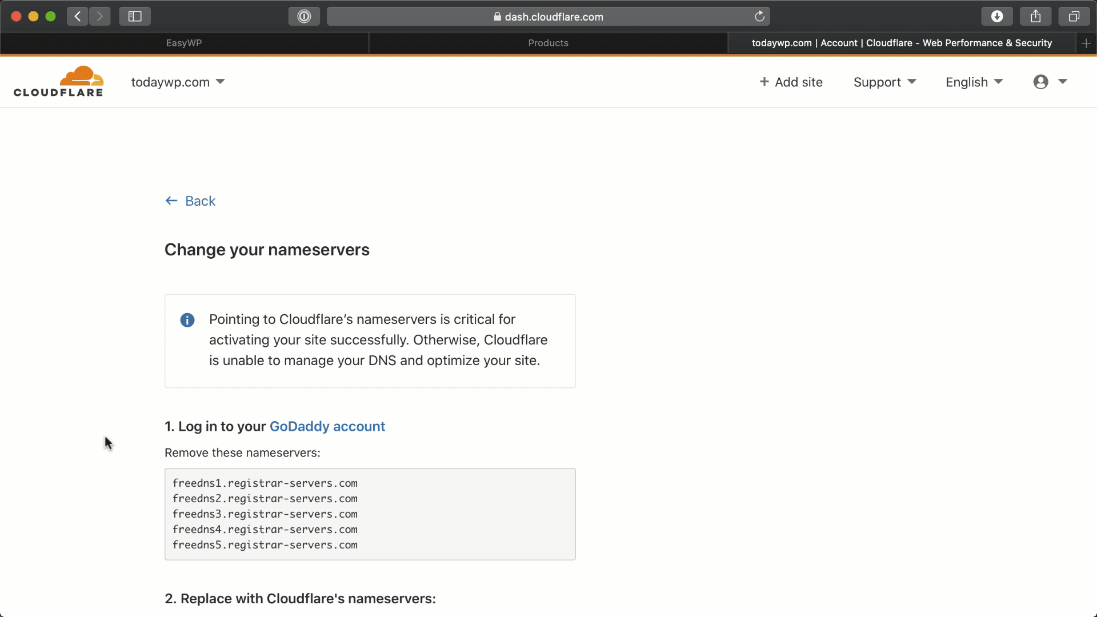
Task: Click freedns5.registrar-servers.com text
Action: coord(265,545)
